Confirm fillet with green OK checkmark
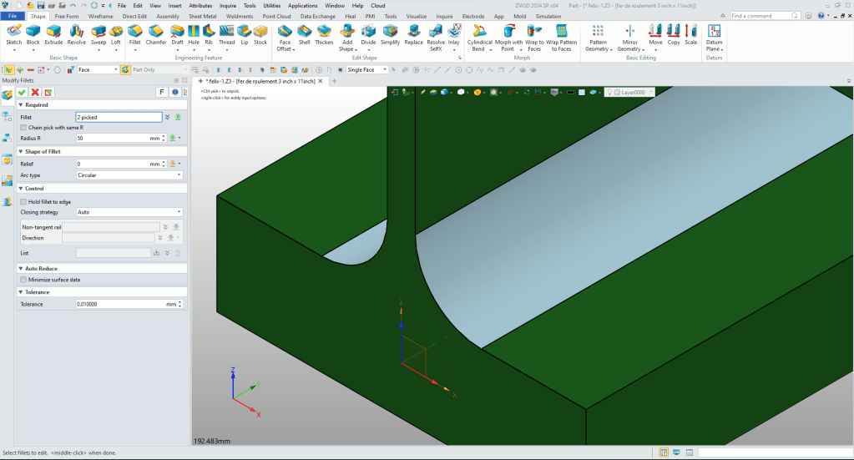This screenshot has height=460, width=854. coord(23,92)
